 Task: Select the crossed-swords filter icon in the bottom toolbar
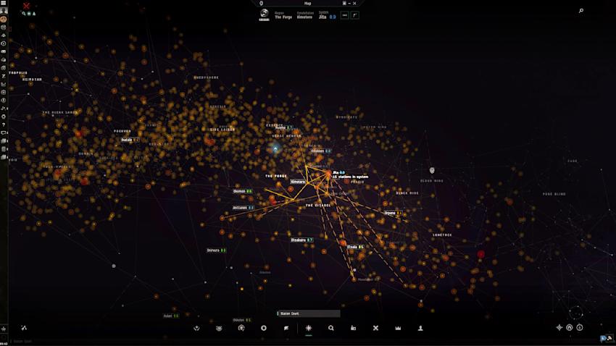pyautogui.click(x=375, y=328)
